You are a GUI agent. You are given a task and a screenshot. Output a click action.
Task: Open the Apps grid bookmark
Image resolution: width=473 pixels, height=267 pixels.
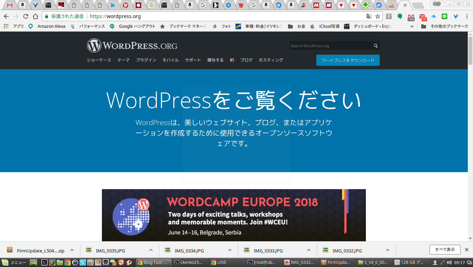[x=14, y=26]
